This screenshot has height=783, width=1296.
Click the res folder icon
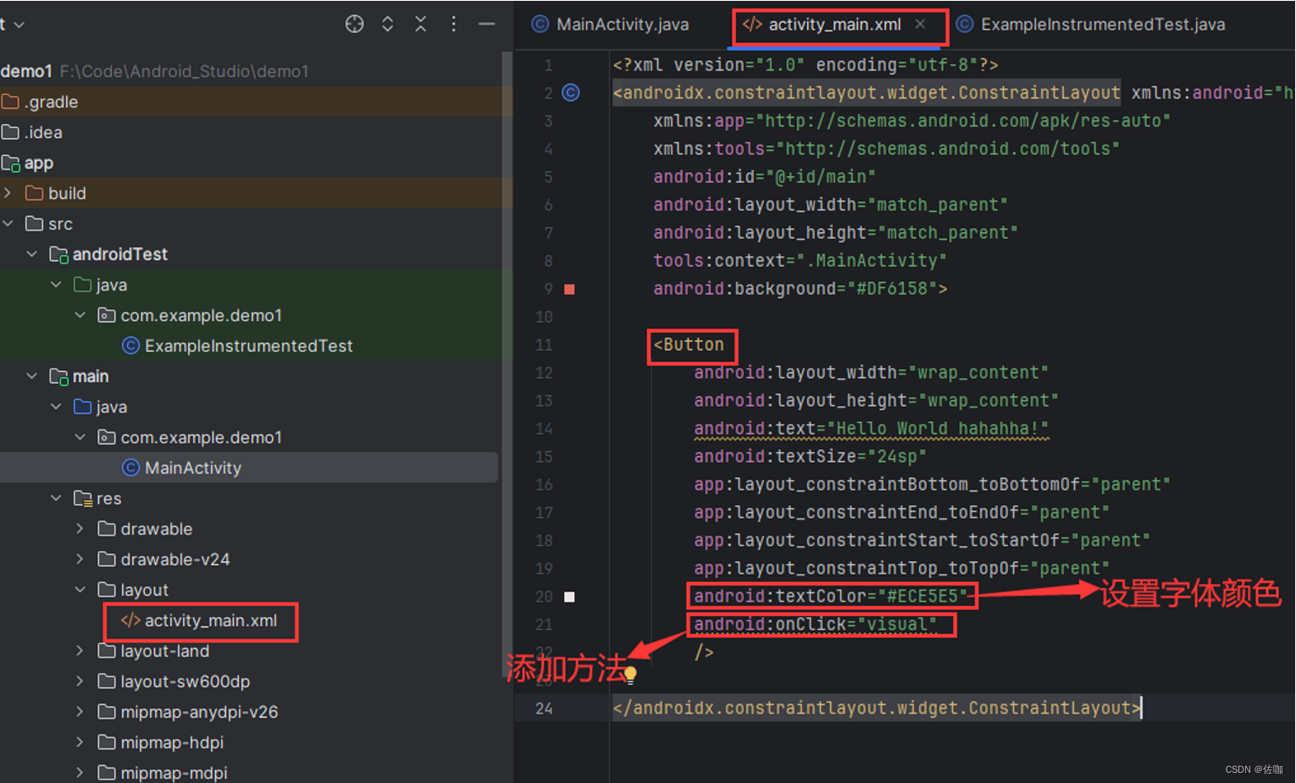click(82, 498)
